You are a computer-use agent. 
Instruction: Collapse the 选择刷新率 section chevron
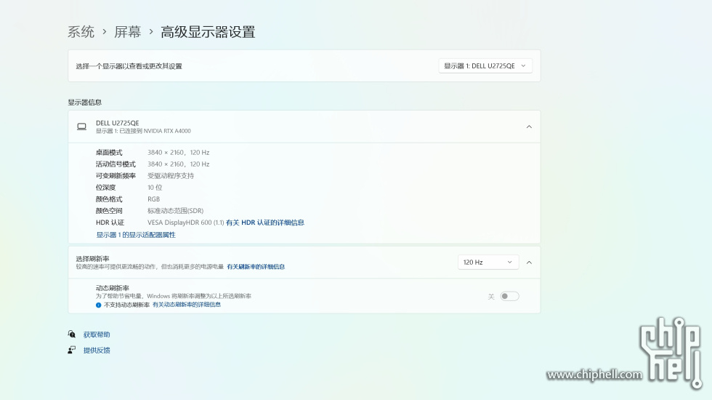[529, 263]
